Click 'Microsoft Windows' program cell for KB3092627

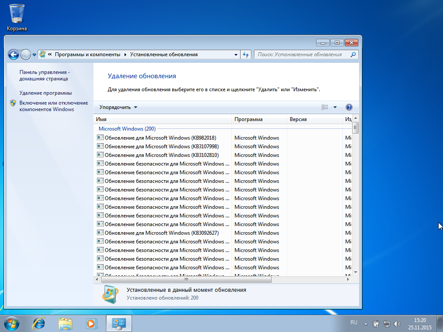[x=257, y=233]
